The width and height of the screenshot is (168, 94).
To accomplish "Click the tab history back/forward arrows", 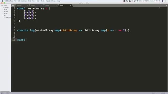I will 13,5.
